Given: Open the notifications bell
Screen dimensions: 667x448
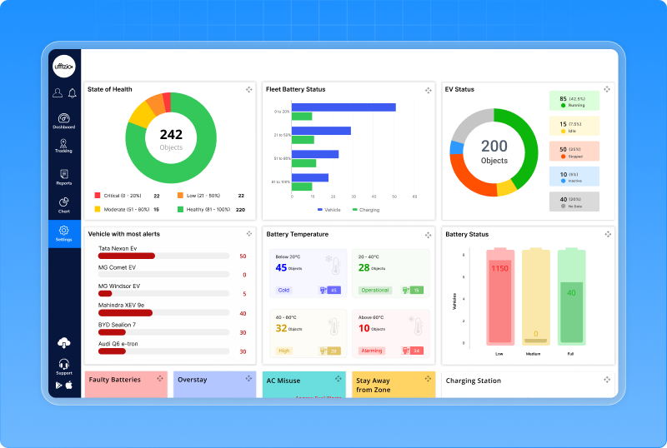Looking at the screenshot, I should click(x=72, y=93).
